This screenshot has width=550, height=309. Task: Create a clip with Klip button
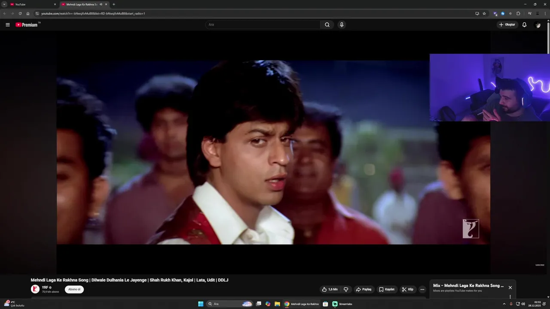tap(407, 289)
